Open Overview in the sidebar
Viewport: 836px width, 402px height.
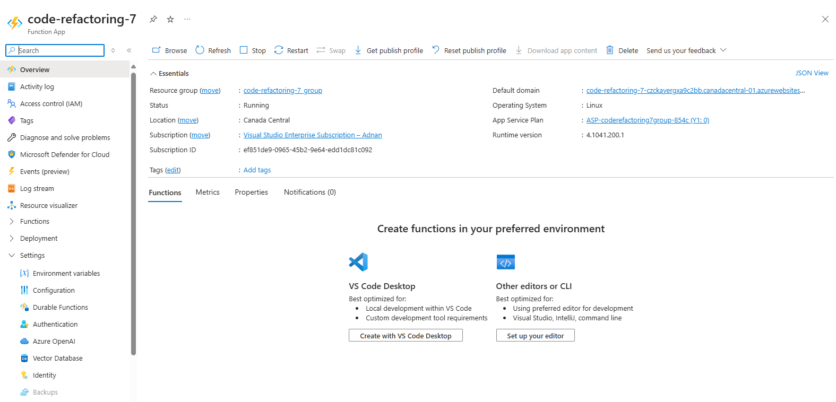coord(65,69)
